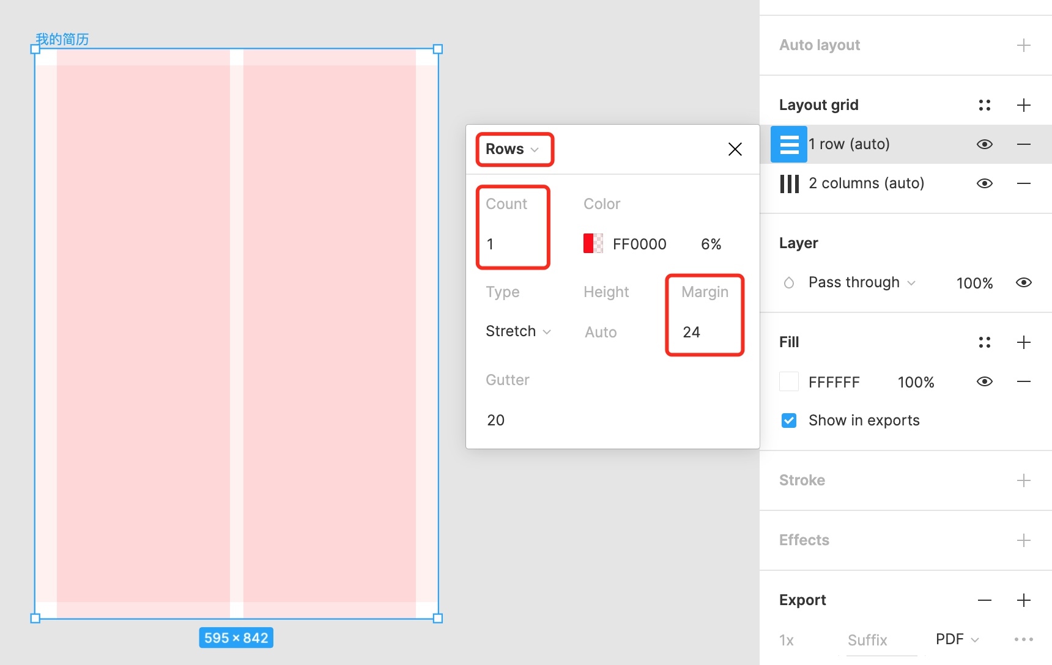
Task: Open the Stretch type dropdown
Action: coord(518,331)
